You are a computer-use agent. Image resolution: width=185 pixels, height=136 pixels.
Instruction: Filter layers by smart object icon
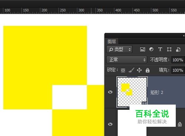[x=178, y=50]
